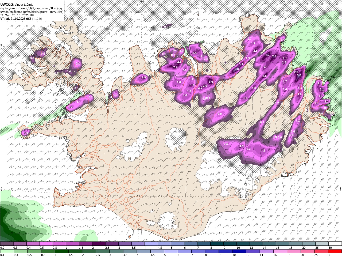
Task: Select the slydda/snjókoma legend description line
Action: 32,12
